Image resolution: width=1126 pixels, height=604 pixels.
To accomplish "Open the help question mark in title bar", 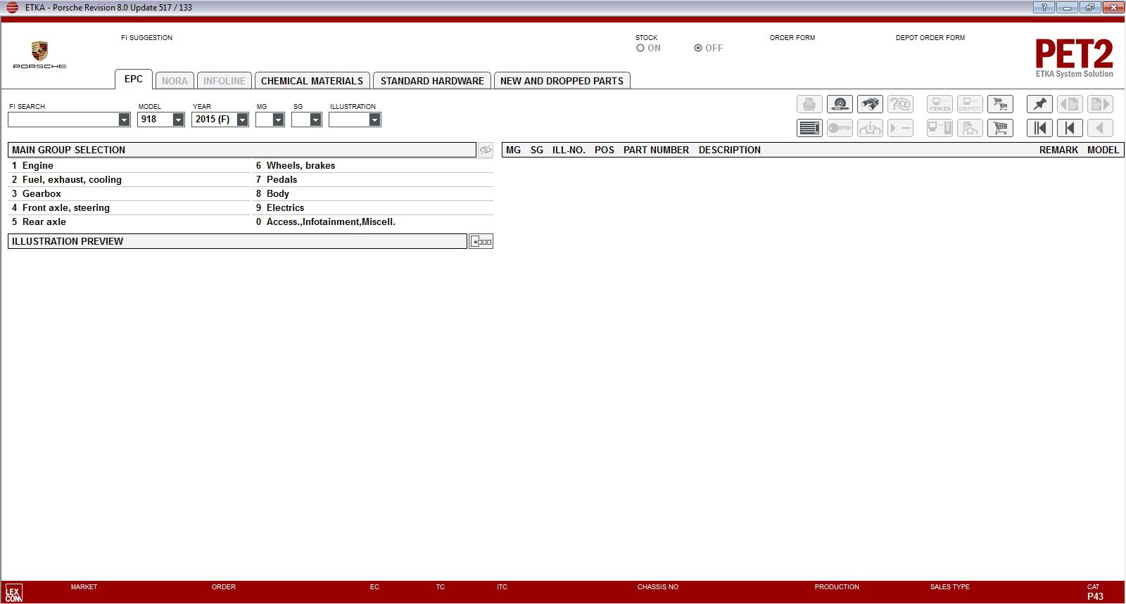I will click(x=1044, y=8).
